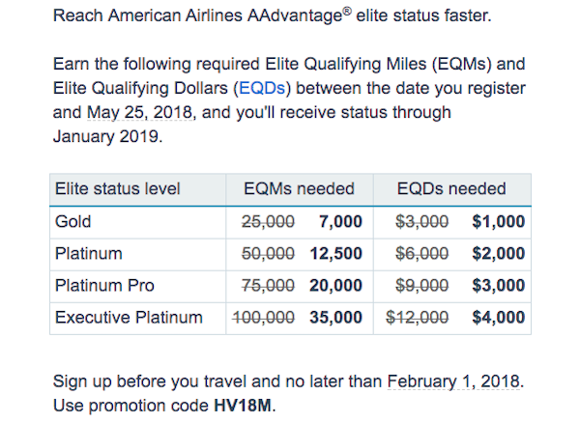
Task: Click the EQDs needed column header
Action: pos(451,188)
